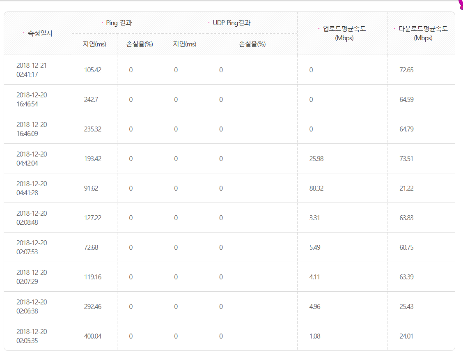Click the Ping 결과 header
The image size is (463, 357).
coord(119,23)
